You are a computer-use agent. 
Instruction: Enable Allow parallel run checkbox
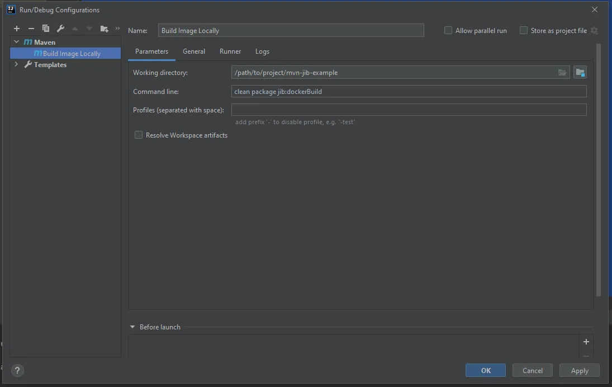coord(448,31)
